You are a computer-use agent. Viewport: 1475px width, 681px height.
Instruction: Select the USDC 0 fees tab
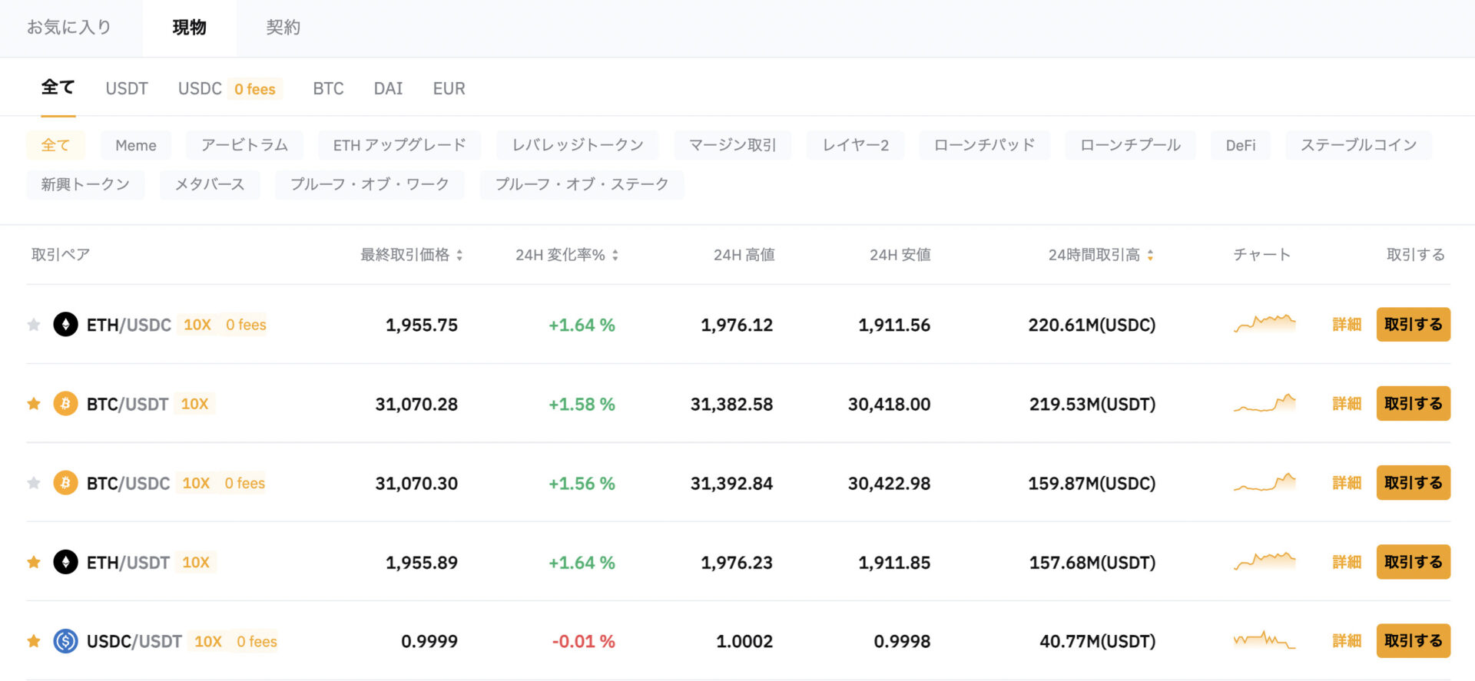[230, 88]
